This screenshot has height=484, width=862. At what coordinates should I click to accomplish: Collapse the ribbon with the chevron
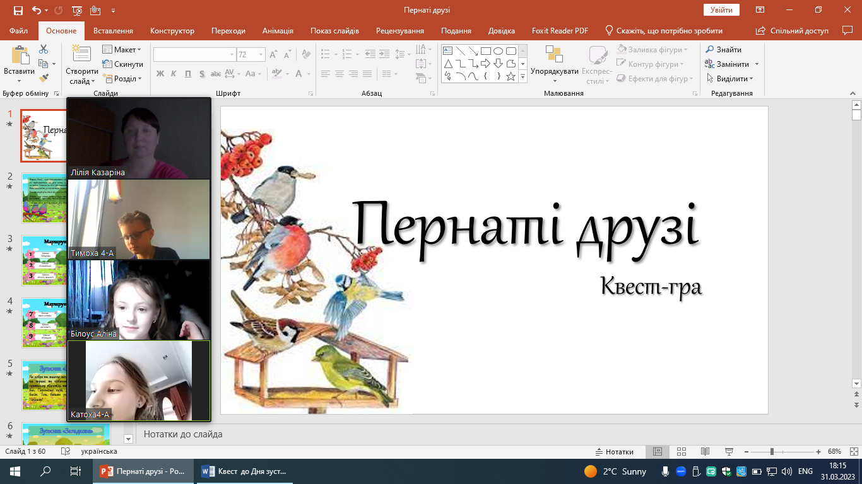[x=852, y=93]
